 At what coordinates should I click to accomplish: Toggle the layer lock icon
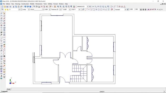8,10
